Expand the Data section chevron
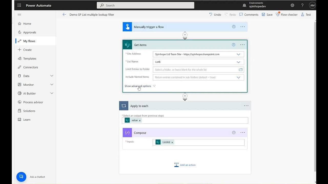Image resolution: width=328 pixels, height=184 pixels. [52, 76]
